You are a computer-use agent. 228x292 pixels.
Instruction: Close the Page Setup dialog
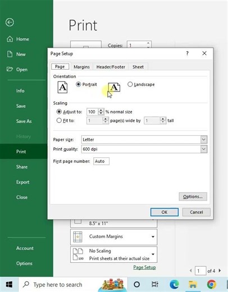pyautogui.click(x=204, y=53)
